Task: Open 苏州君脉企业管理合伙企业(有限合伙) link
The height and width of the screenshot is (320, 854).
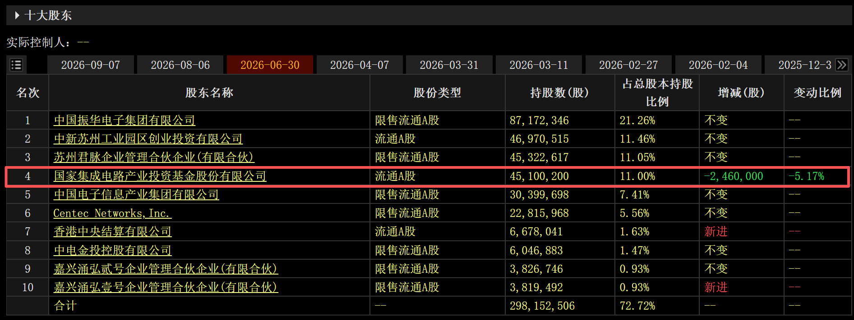Action: tap(154, 157)
